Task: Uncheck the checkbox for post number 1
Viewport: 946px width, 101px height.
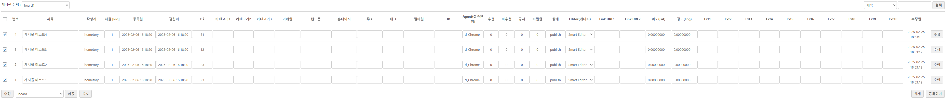Action: coord(5,80)
